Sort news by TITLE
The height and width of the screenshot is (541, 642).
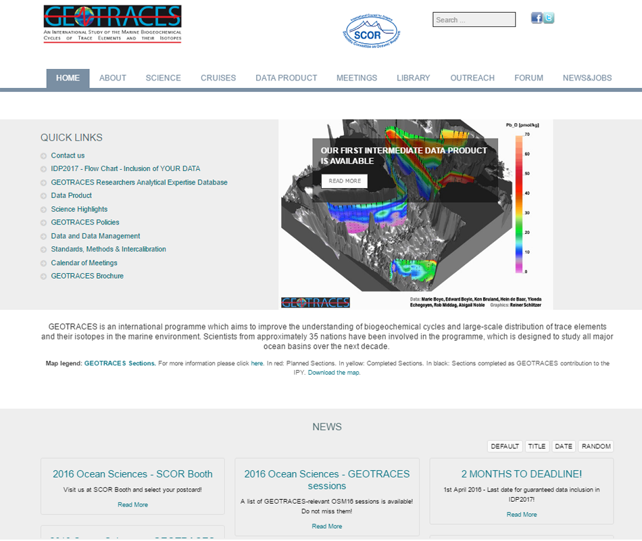point(537,446)
